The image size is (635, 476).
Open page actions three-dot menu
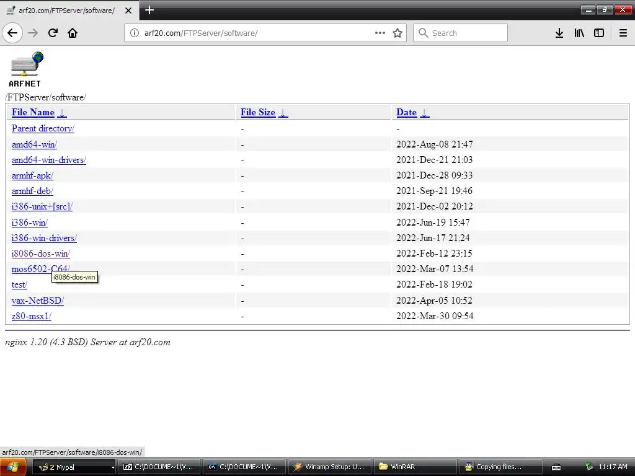point(380,33)
